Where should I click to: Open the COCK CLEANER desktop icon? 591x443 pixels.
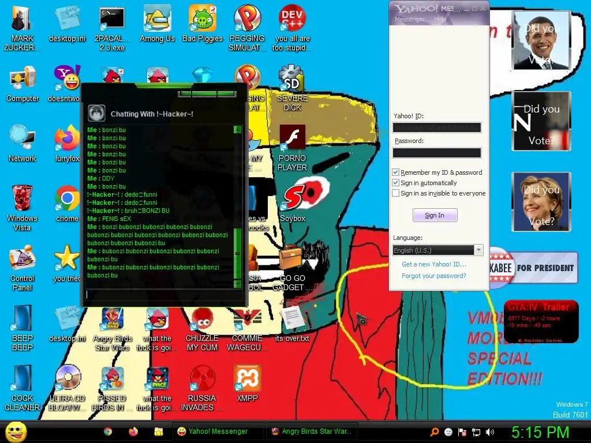coord(22,388)
